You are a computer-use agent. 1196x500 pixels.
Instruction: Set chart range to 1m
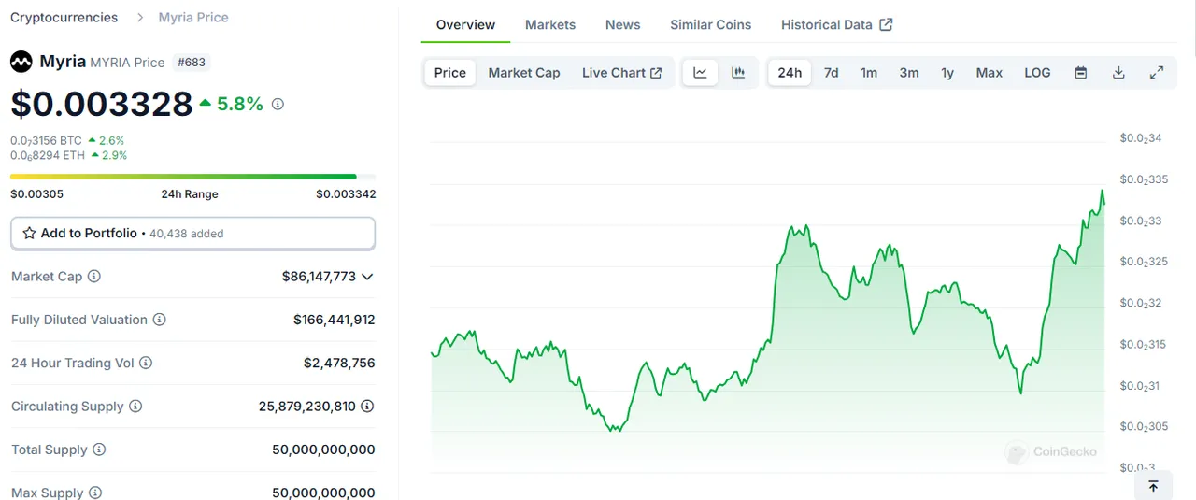click(869, 73)
